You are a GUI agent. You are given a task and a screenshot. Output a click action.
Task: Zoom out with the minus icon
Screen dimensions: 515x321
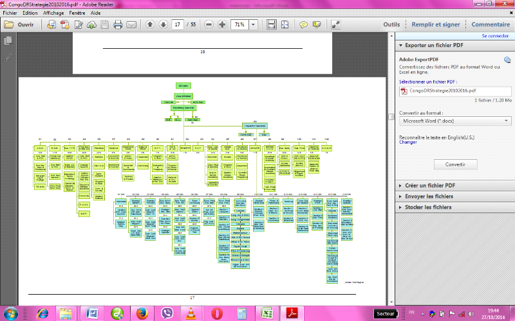point(209,25)
